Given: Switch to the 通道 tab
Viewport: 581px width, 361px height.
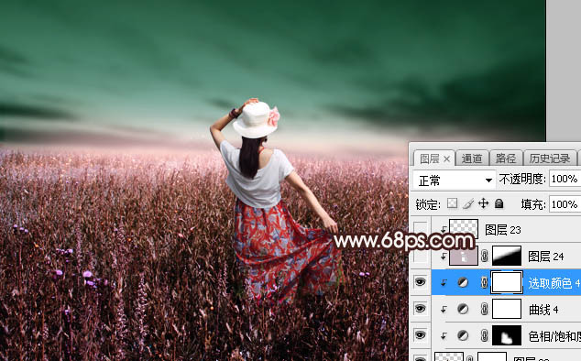Looking at the screenshot, I should coord(472,159).
